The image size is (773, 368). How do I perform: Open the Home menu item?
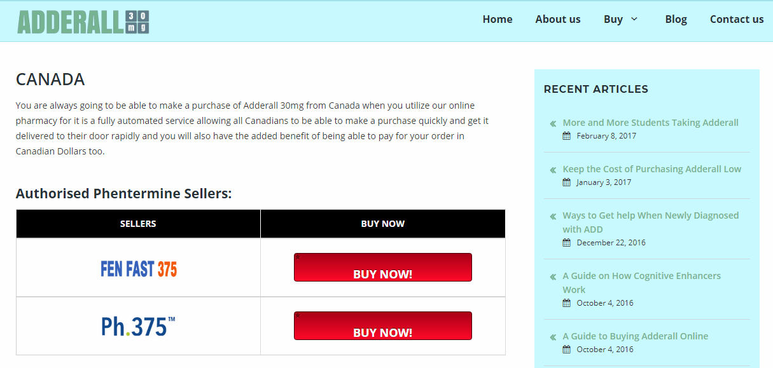click(498, 19)
